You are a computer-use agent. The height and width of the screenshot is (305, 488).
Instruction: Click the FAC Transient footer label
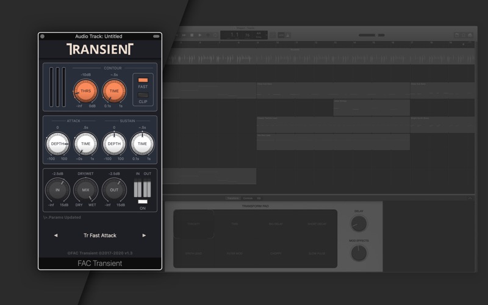[100, 264]
